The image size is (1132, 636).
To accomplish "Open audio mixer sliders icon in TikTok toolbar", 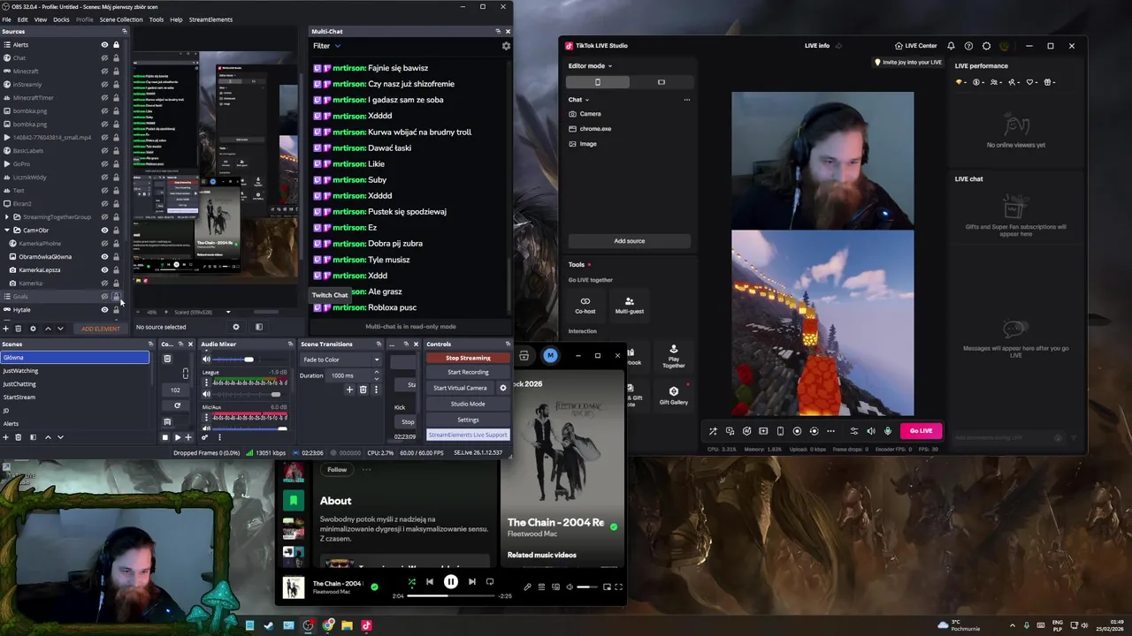I will (x=853, y=431).
